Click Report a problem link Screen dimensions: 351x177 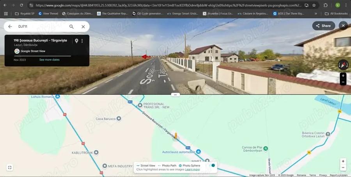pos(339,175)
